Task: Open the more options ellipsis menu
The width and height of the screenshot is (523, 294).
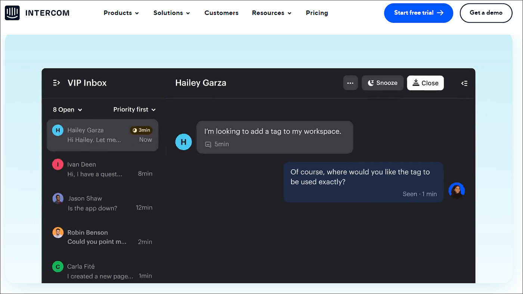Action: coord(350,83)
